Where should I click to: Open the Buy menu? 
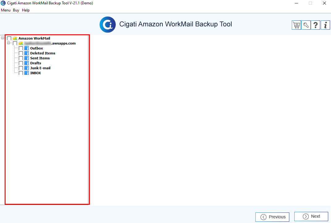pyautogui.click(x=16, y=10)
